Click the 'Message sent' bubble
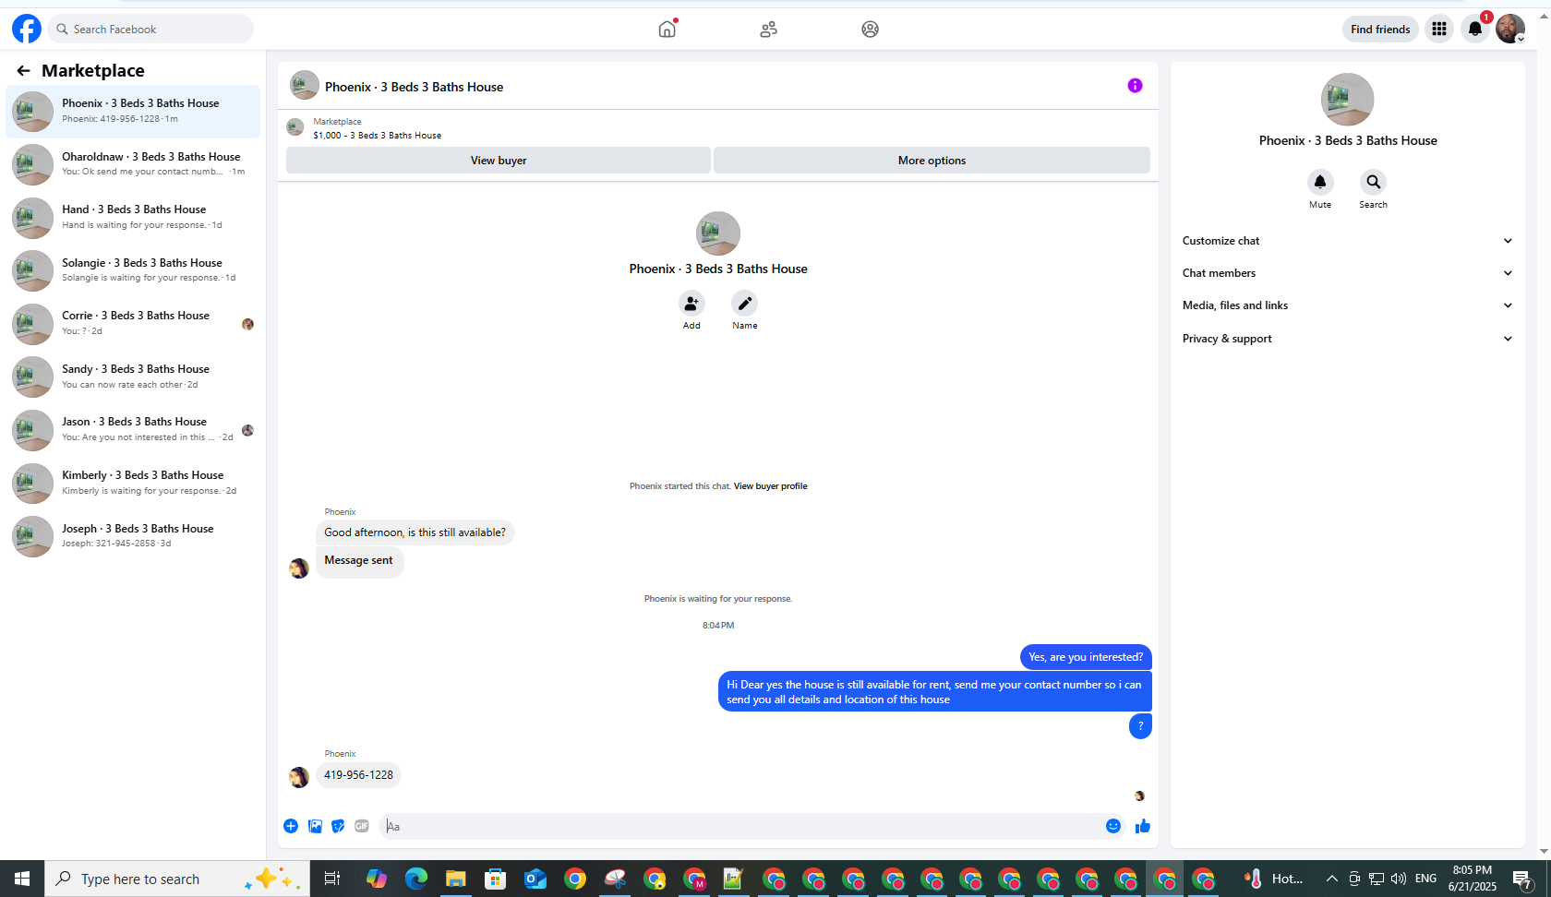Image resolution: width=1551 pixels, height=897 pixels. [359, 560]
